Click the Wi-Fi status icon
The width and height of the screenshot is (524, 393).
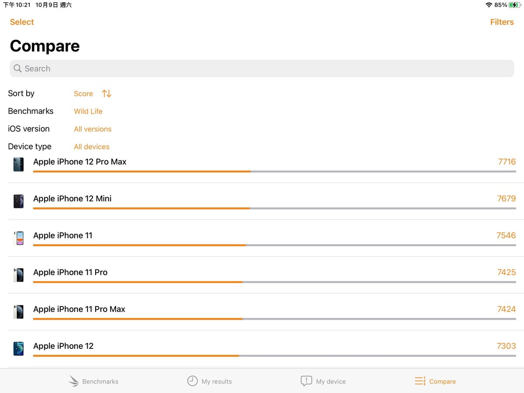click(x=489, y=5)
